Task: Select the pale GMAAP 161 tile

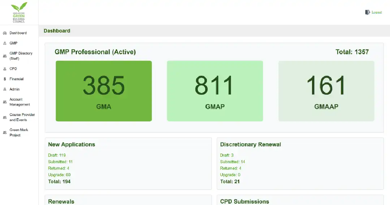Action: point(326,91)
